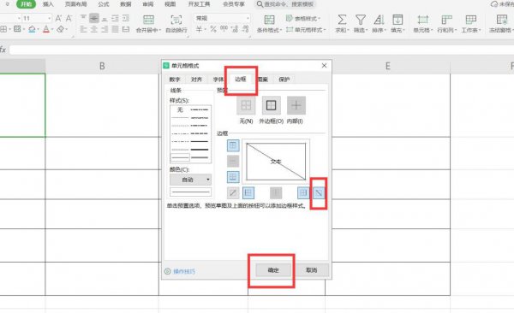
Task: Toggle the inside horizontal border button
Action: pyautogui.click(x=233, y=161)
